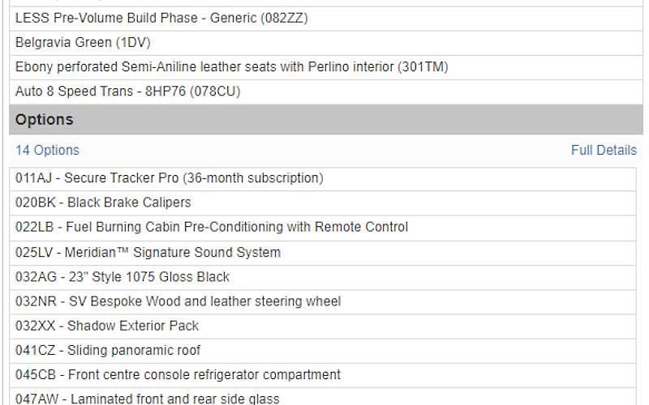Image resolution: width=649 pixels, height=405 pixels.
Task: Click the Sliding panoramic roof row
Action: pyautogui.click(x=323, y=351)
